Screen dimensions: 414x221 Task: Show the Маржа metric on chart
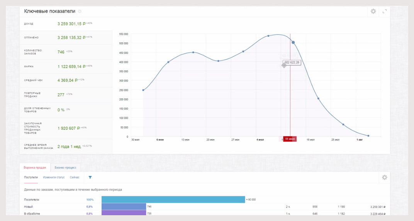tap(66, 66)
